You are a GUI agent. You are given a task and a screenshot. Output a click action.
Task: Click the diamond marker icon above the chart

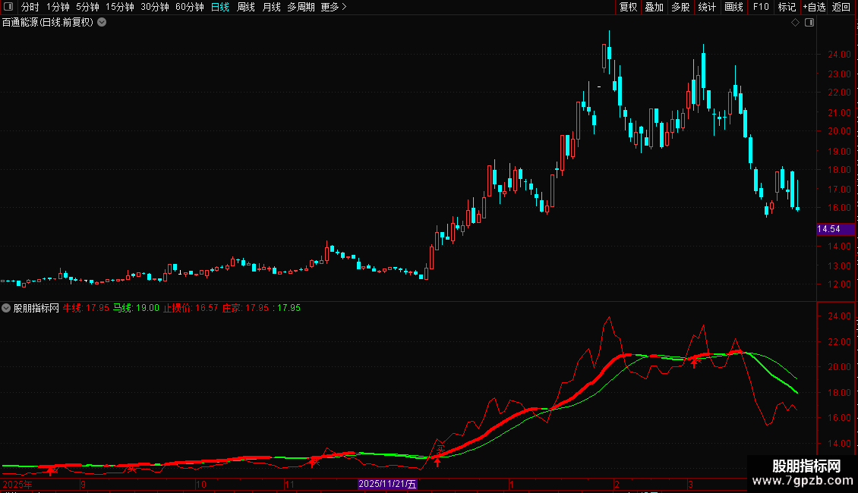point(796,23)
